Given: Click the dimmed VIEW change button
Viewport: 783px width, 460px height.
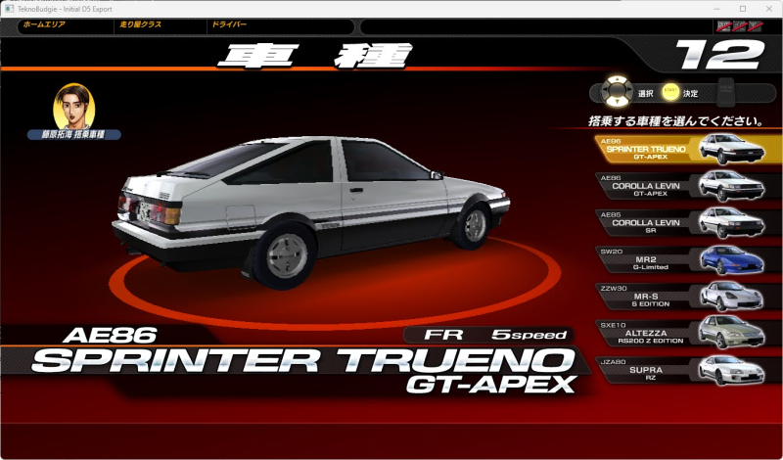Looking at the screenshot, I should pos(725,92).
